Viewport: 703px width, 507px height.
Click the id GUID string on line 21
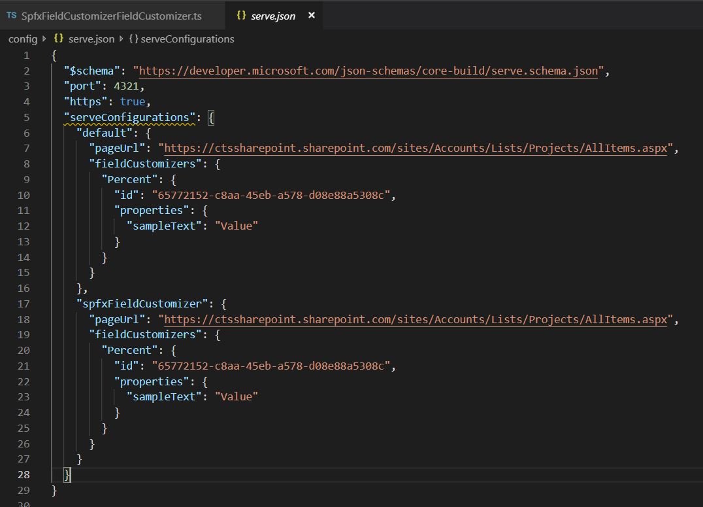coord(270,366)
